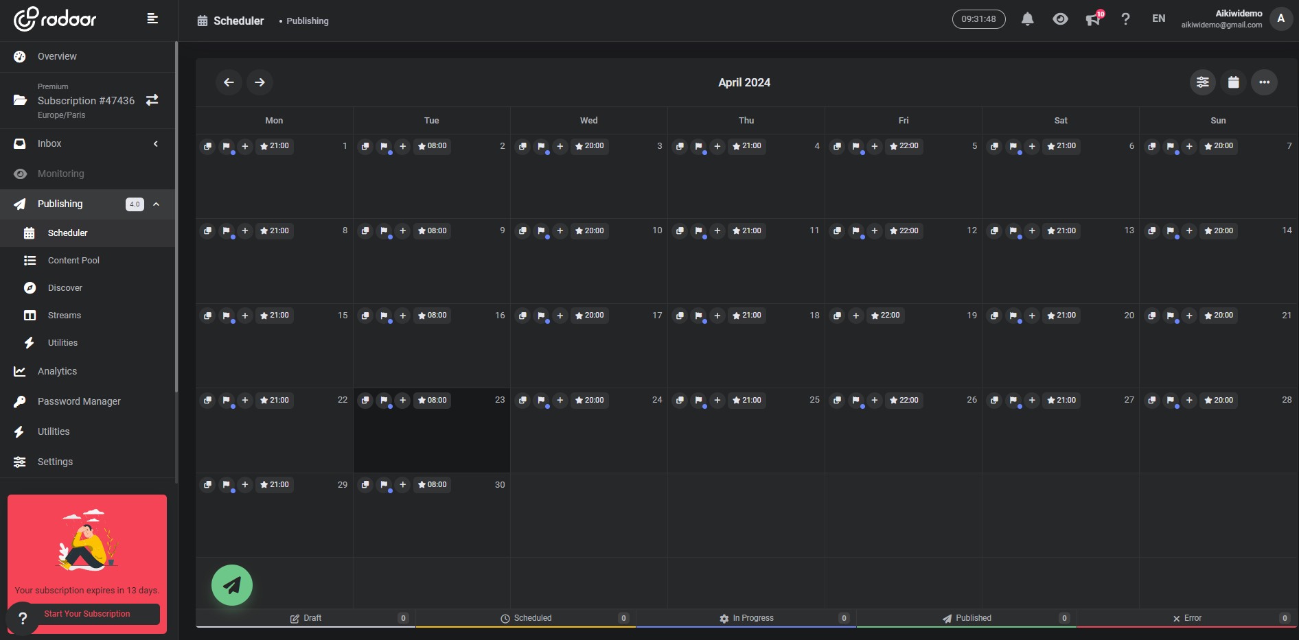
Task: Open floating help question mark bubble
Action: tap(23, 618)
